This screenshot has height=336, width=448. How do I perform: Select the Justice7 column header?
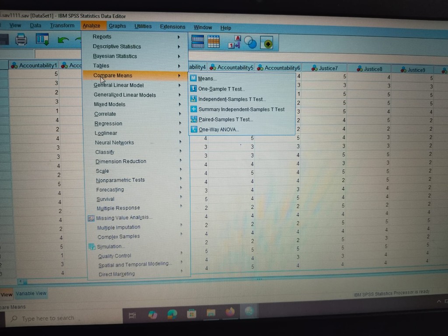(325, 68)
